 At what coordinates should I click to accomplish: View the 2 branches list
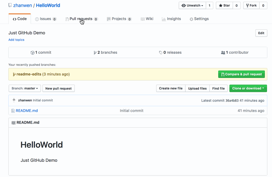click(x=105, y=52)
